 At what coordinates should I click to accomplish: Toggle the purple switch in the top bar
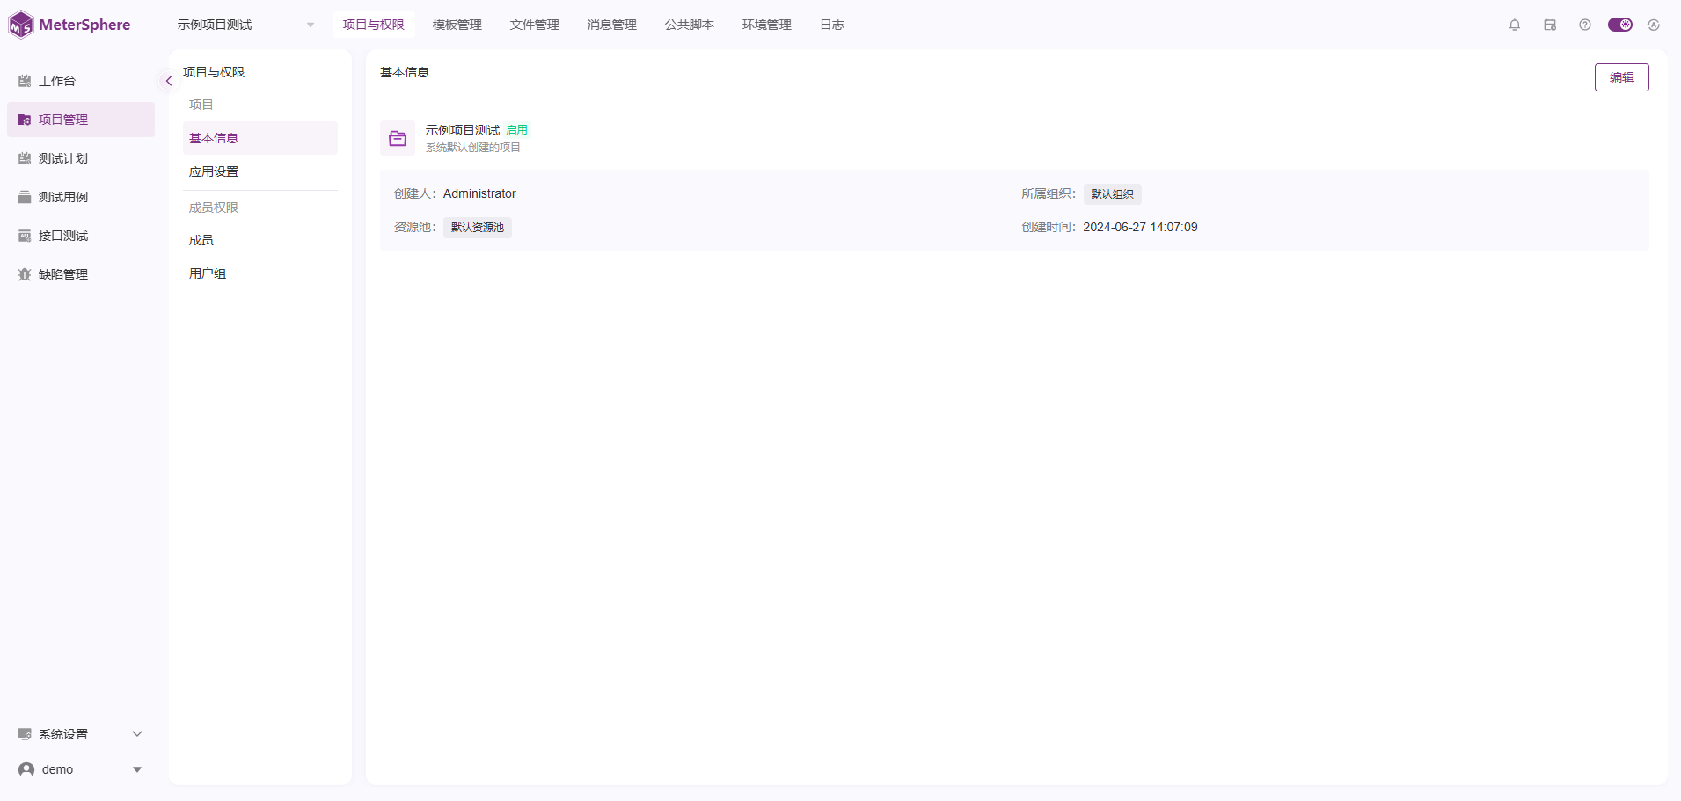click(x=1619, y=25)
